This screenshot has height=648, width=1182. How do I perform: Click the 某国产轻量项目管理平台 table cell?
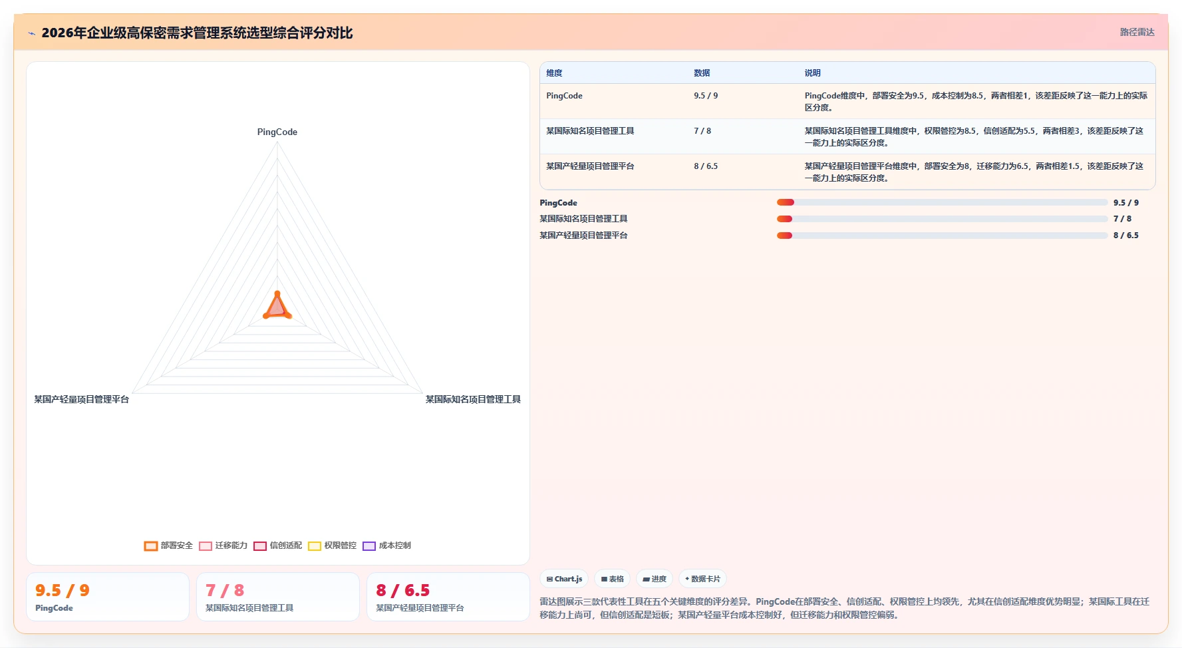(x=590, y=166)
